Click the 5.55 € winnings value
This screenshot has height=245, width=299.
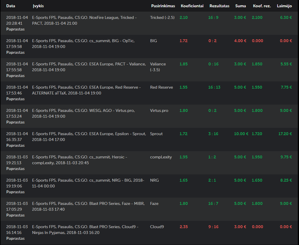(x=286, y=64)
